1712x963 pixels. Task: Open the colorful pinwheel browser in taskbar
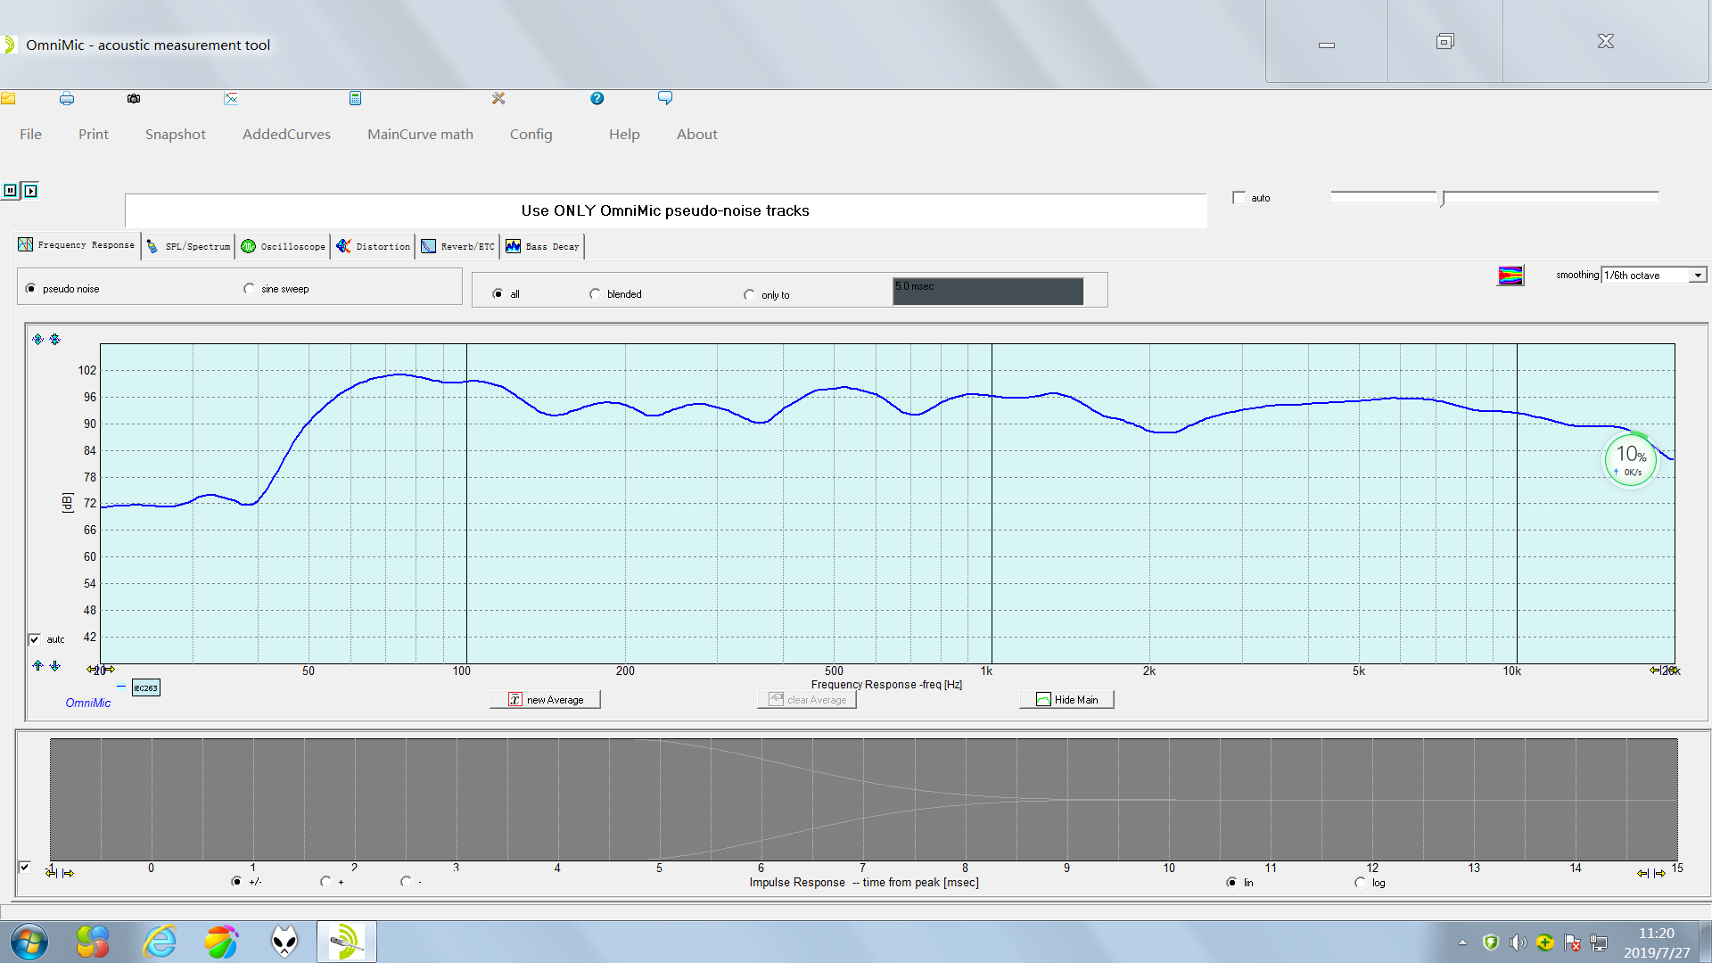(x=221, y=942)
